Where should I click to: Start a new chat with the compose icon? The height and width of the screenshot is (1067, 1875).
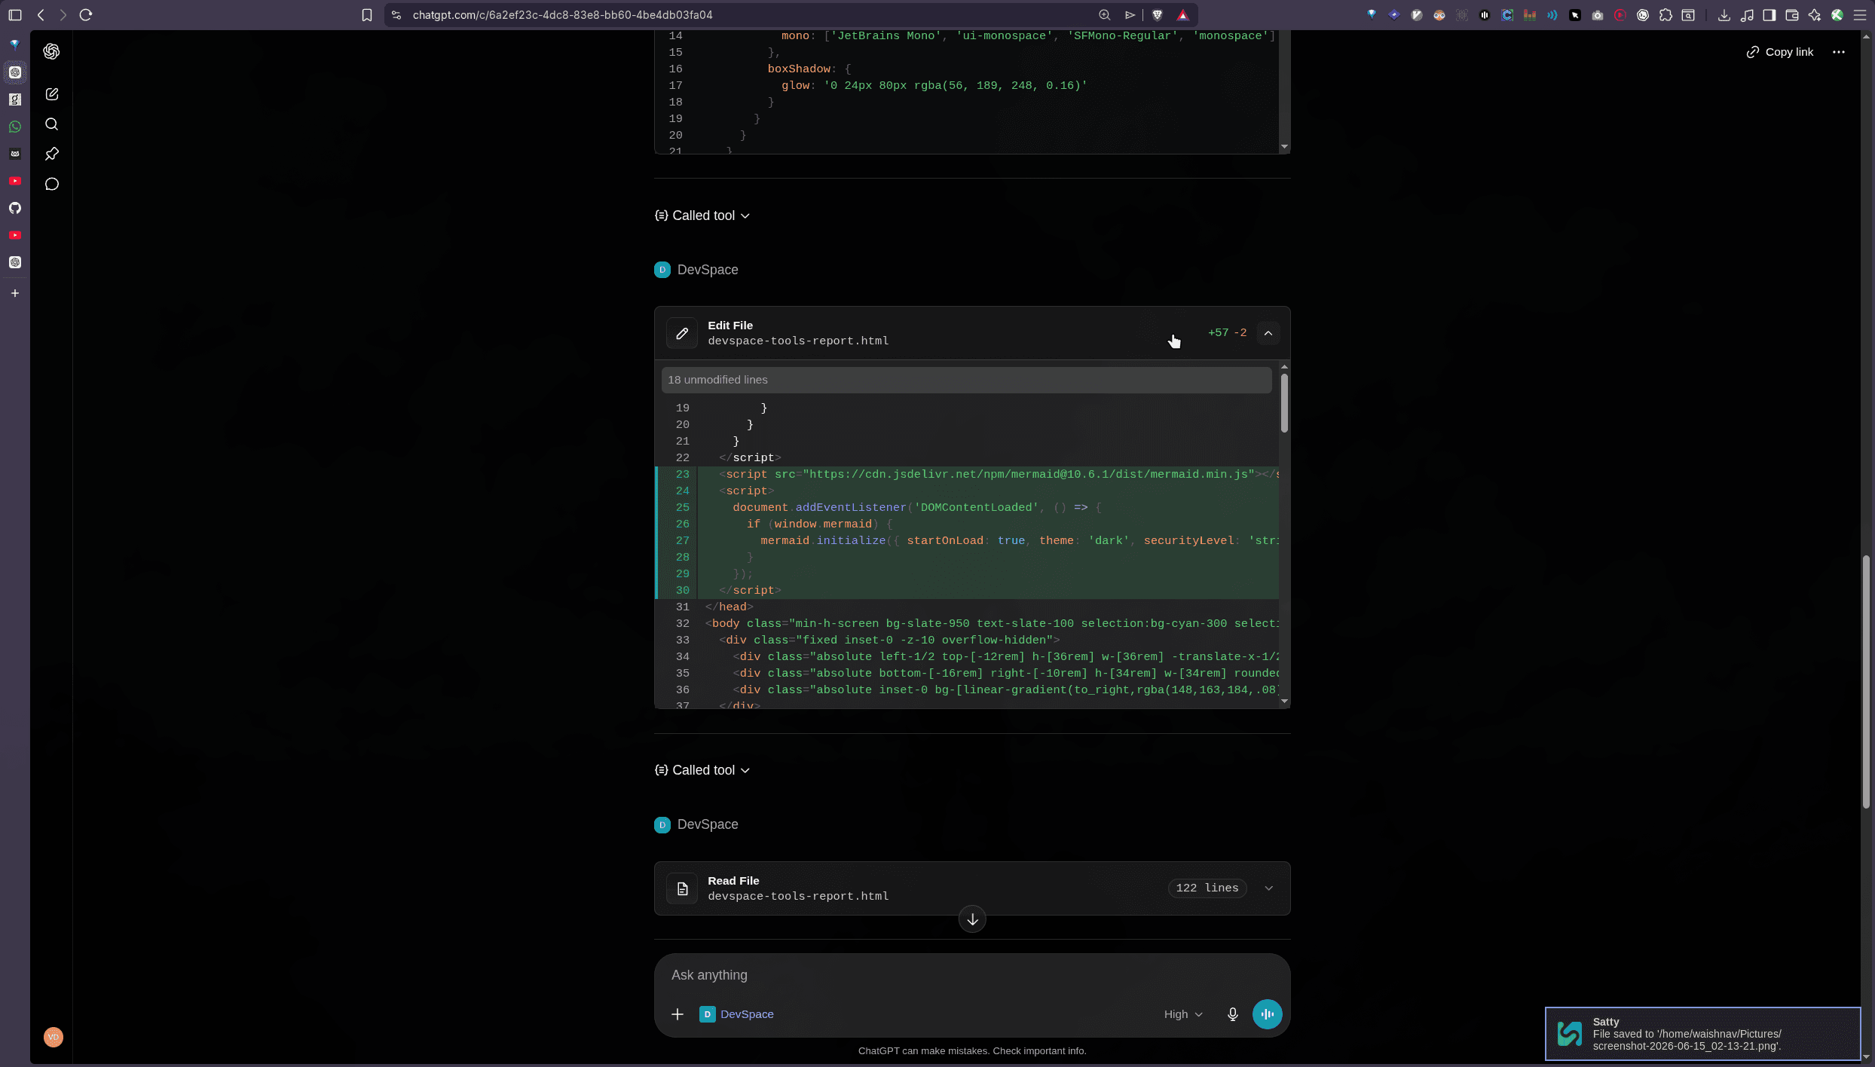(x=51, y=94)
